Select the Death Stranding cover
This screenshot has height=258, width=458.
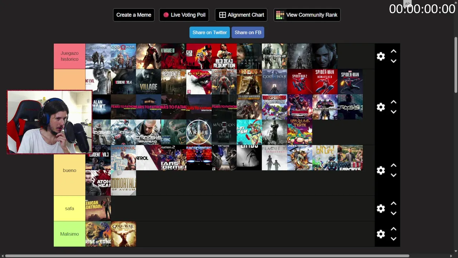pyautogui.click(x=249, y=56)
